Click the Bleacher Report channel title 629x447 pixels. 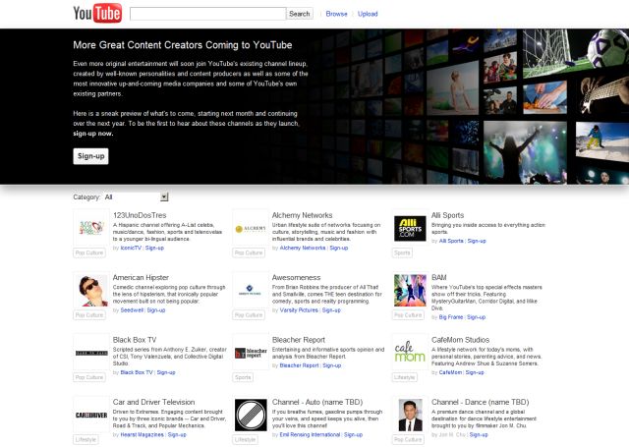tap(299, 340)
